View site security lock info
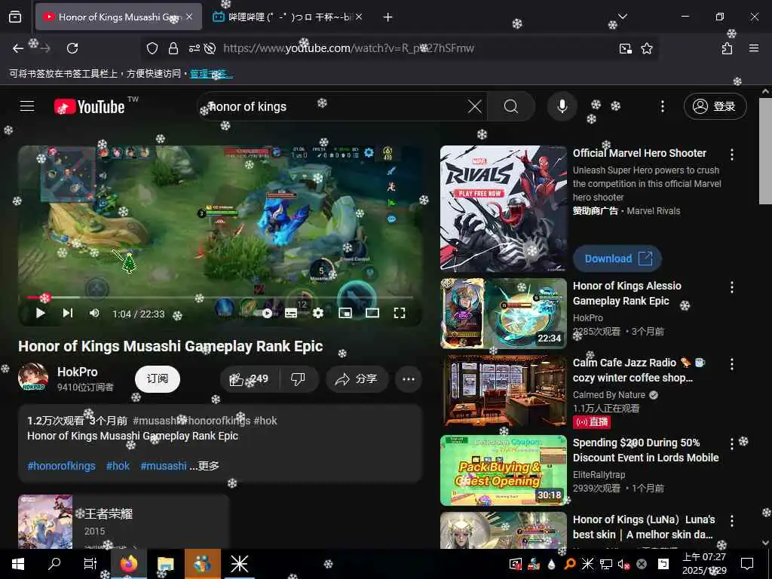Image resolution: width=772 pixels, height=579 pixels. point(173,48)
